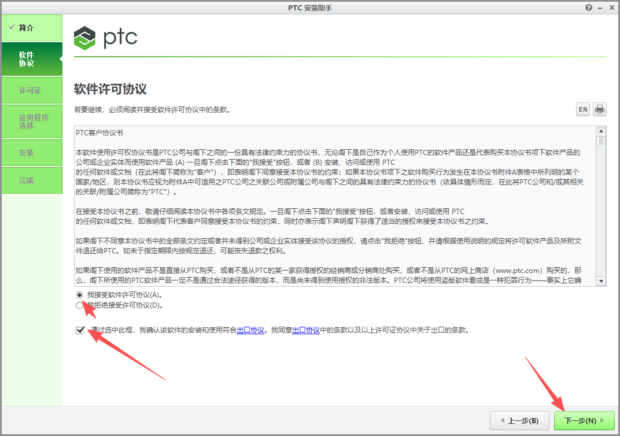620x436 pixels.
Task: Click the 上一步(B) button
Action: [519, 420]
